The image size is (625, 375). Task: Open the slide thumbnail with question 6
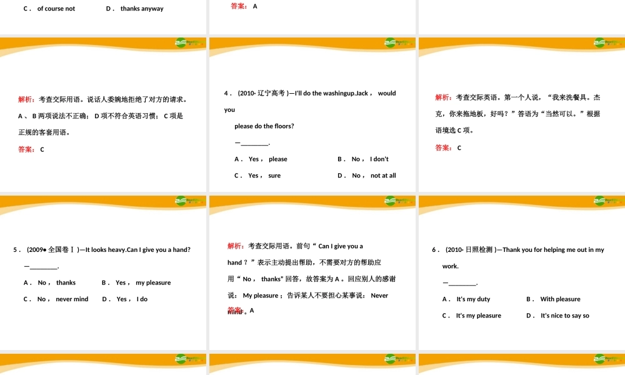pos(522,272)
